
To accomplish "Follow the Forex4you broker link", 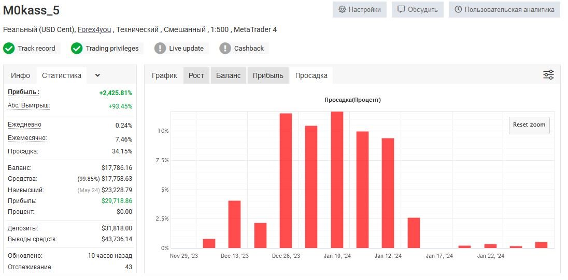I will click(94, 29).
